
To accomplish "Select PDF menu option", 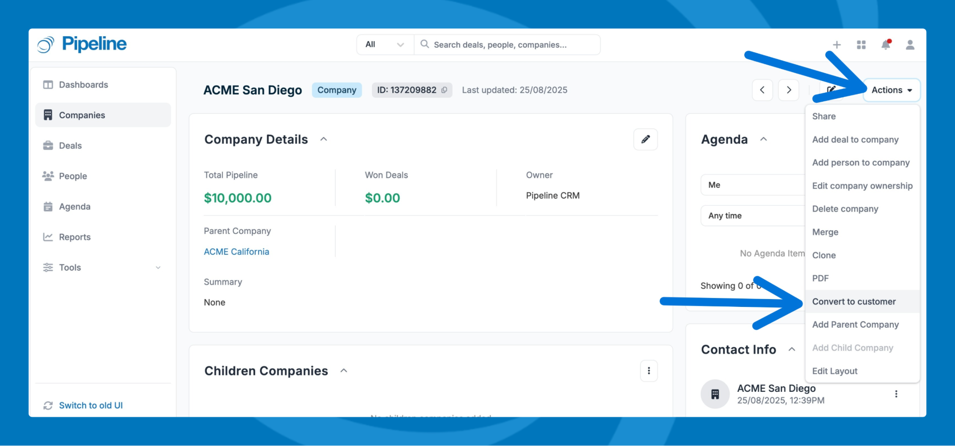I will (x=862, y=278).
